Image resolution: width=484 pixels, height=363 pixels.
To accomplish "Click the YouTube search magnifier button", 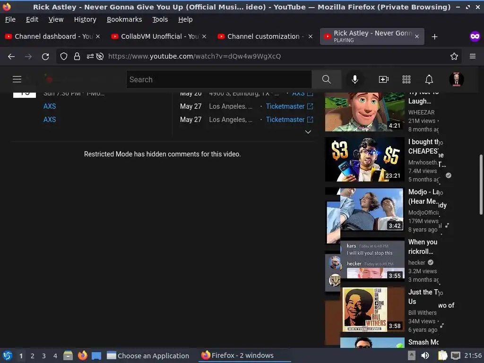I will point(327,79).
